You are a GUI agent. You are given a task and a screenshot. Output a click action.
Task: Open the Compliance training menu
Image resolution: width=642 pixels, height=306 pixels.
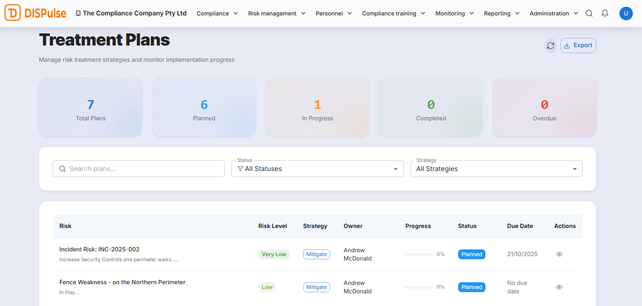(393, 13)
